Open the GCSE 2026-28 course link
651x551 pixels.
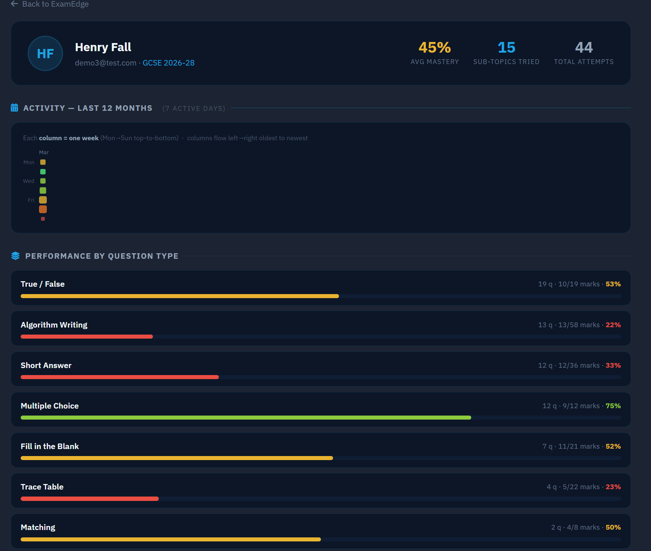point(168,63)
